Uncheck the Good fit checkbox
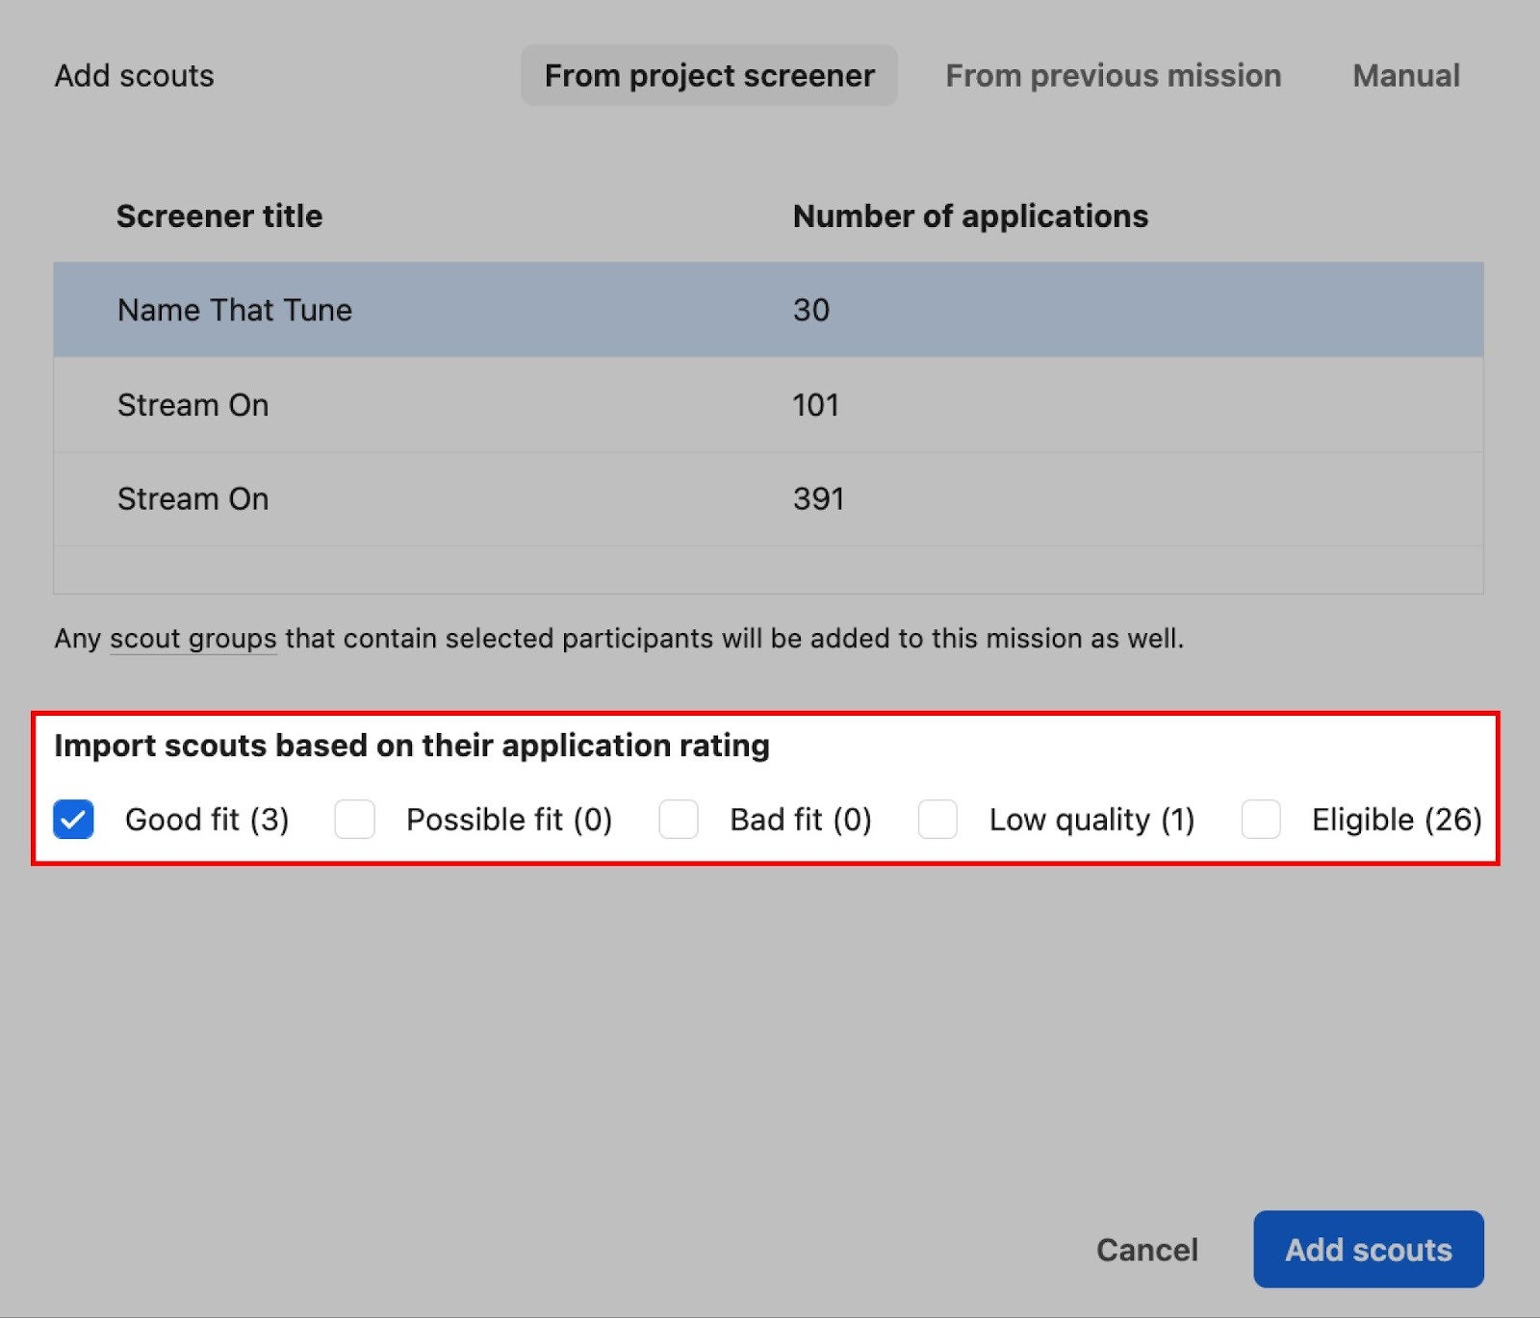The height and width of the screenshot is (1318, 1540). click(73, 820)
